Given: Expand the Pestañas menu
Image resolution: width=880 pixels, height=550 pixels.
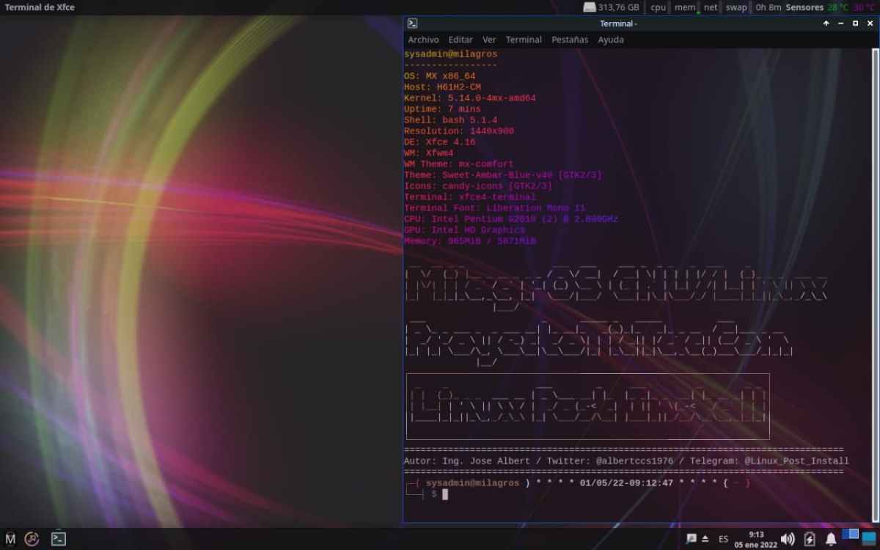Looking at the screenshot, I should [570, 40].
